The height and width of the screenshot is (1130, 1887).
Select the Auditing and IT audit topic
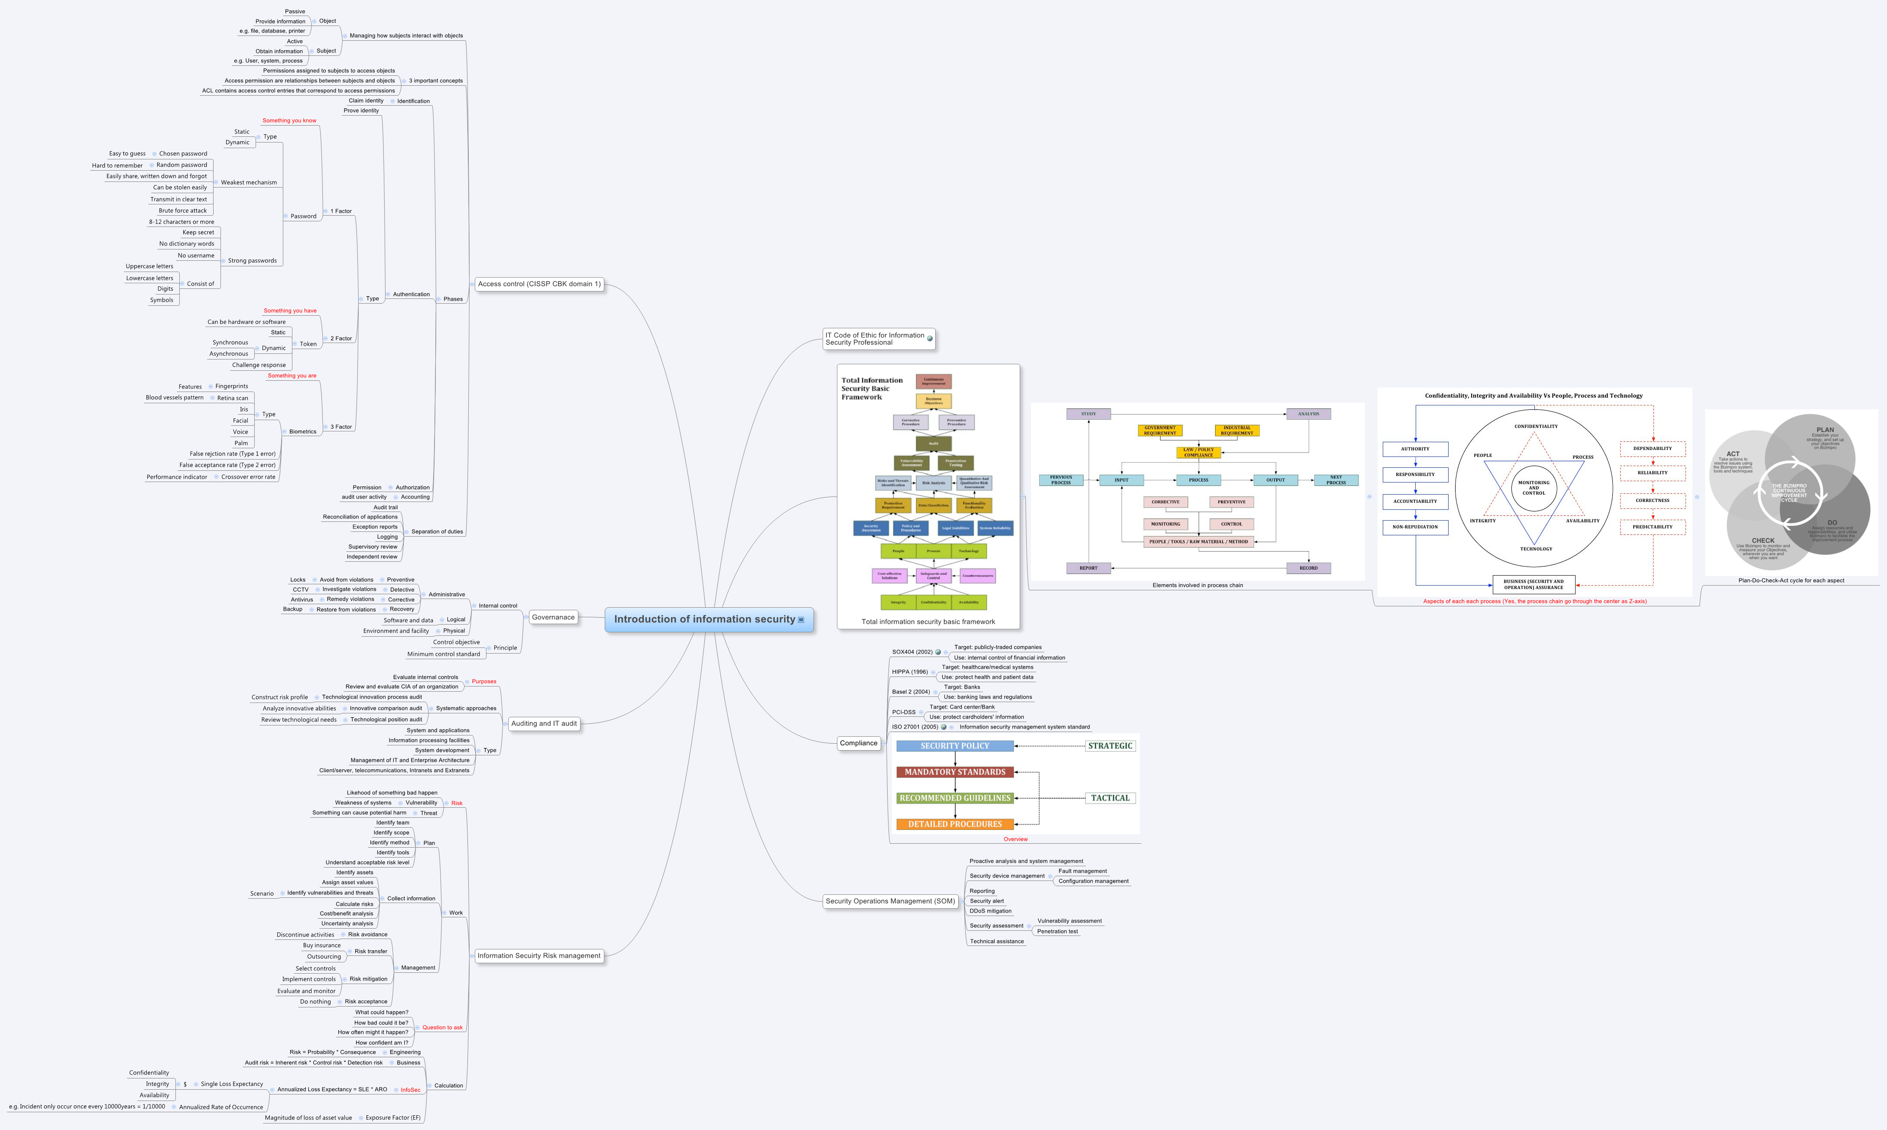click(544, 724)
